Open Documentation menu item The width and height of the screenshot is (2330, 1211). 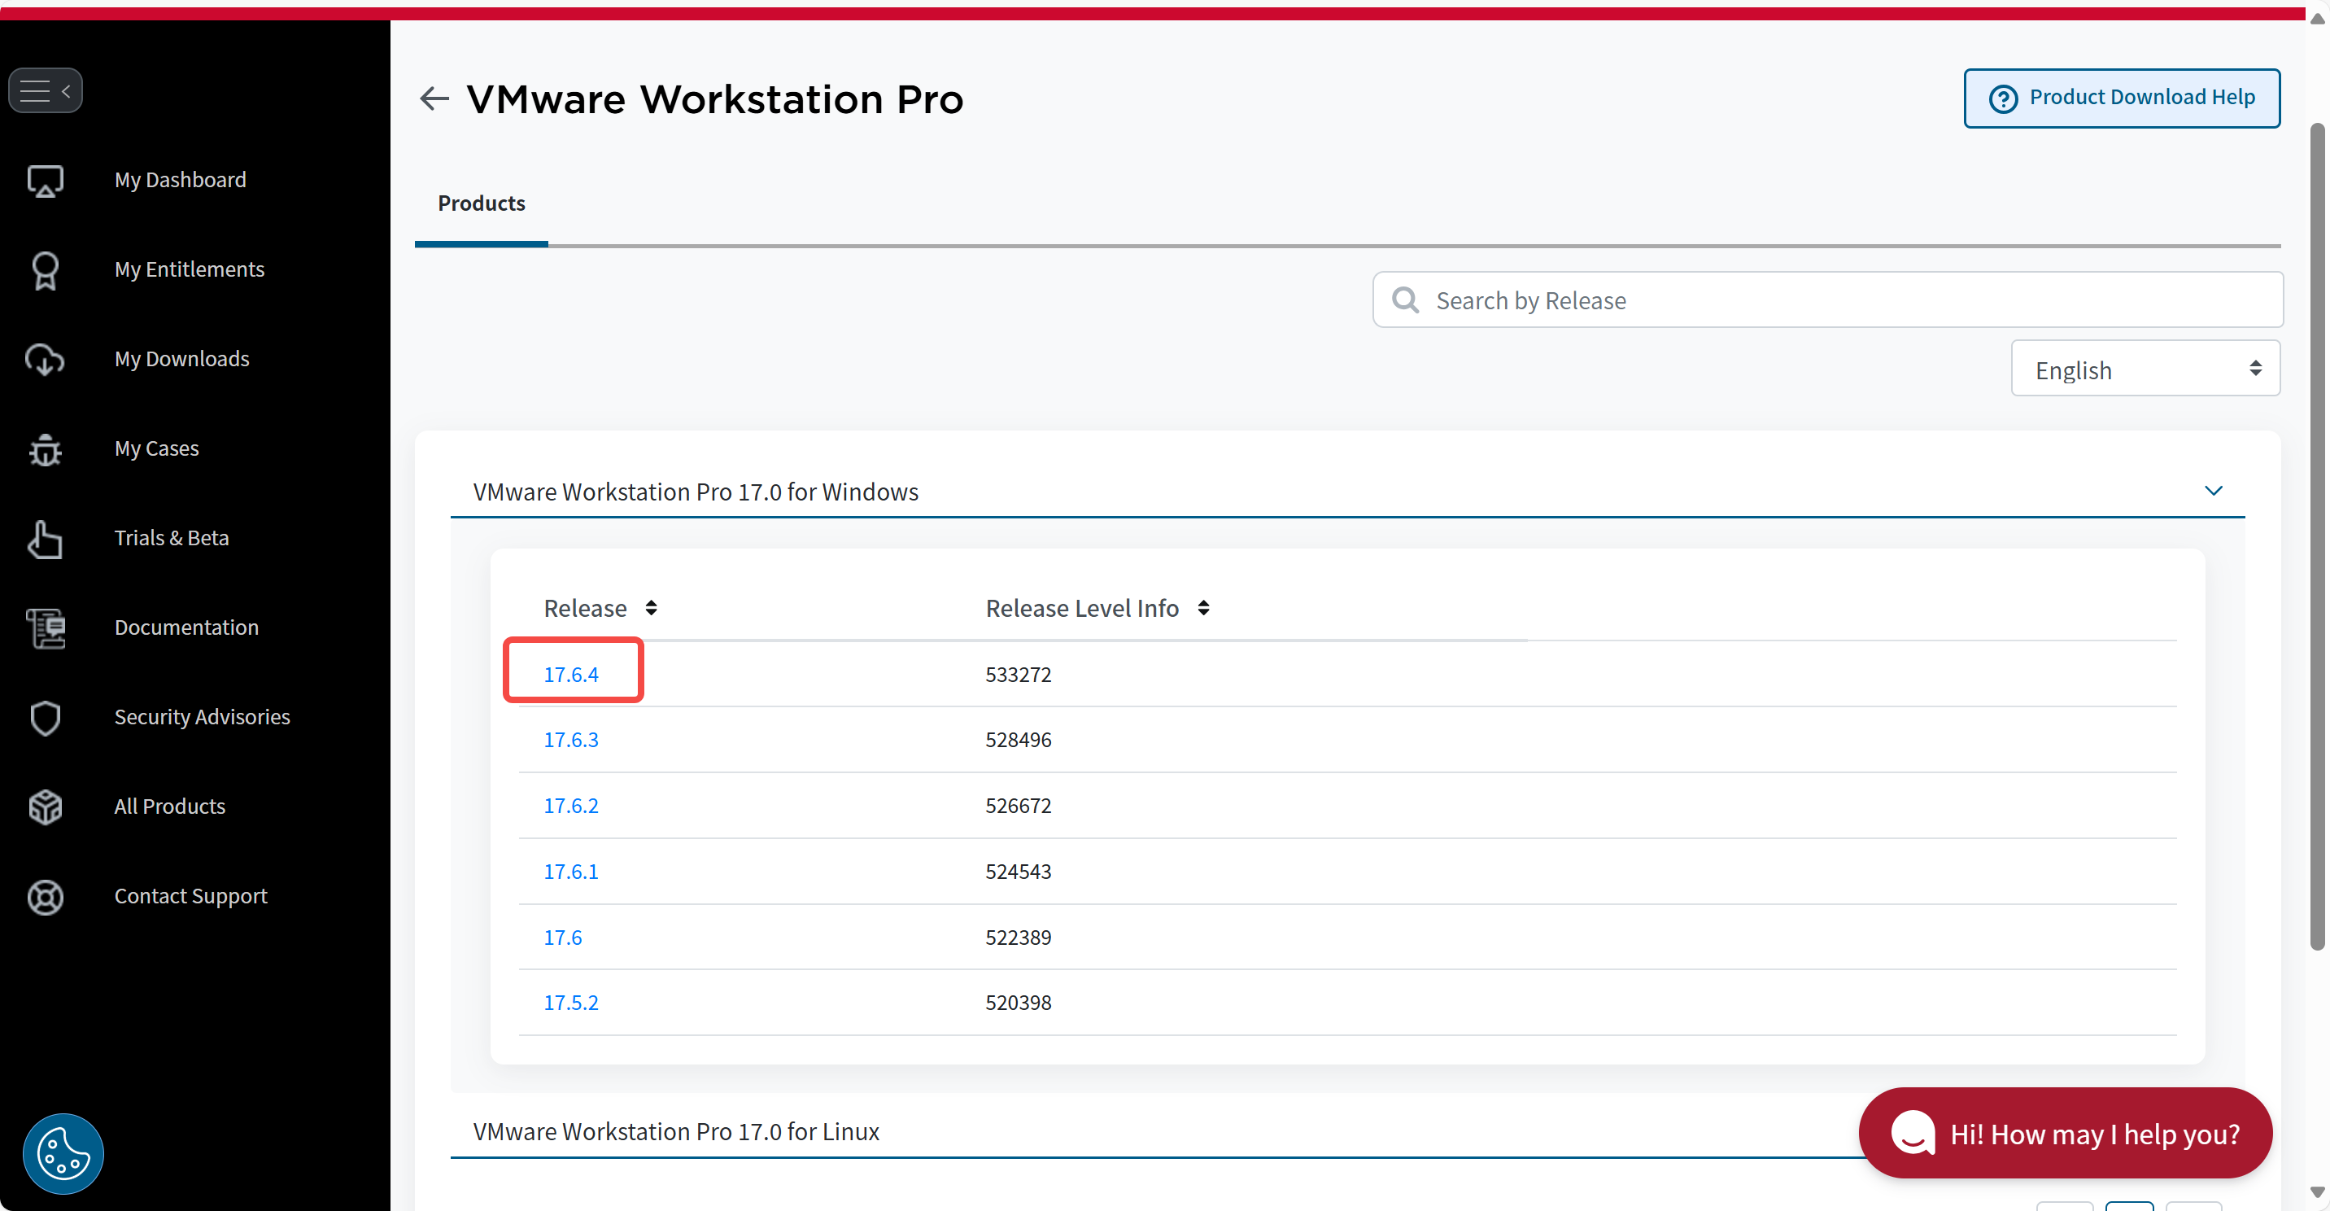tap(186, 627)
